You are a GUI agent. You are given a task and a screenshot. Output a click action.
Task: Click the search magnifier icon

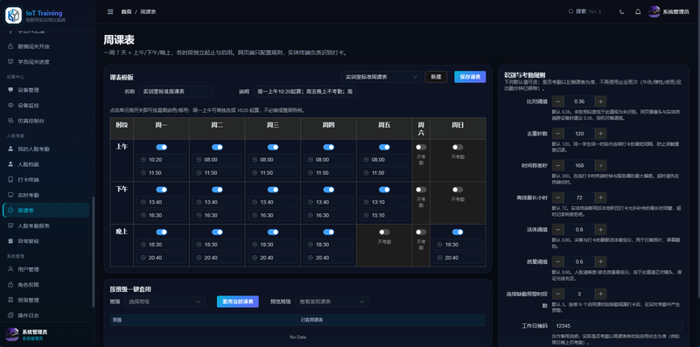click(x=571, y=11)
